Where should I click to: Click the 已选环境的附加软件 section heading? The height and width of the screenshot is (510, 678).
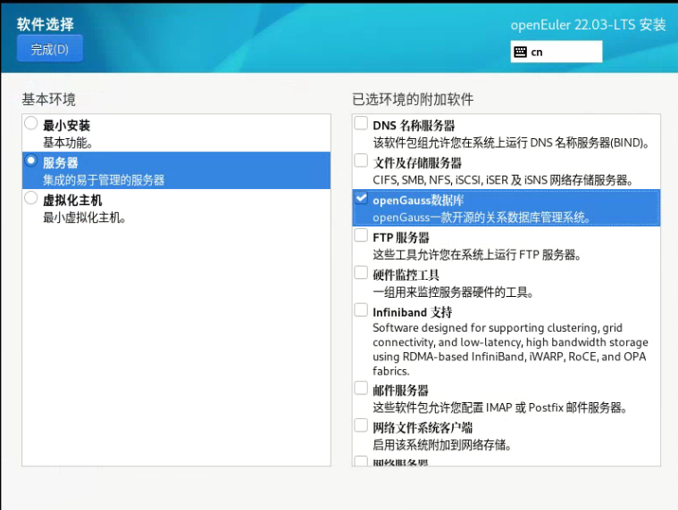[413, 99]
